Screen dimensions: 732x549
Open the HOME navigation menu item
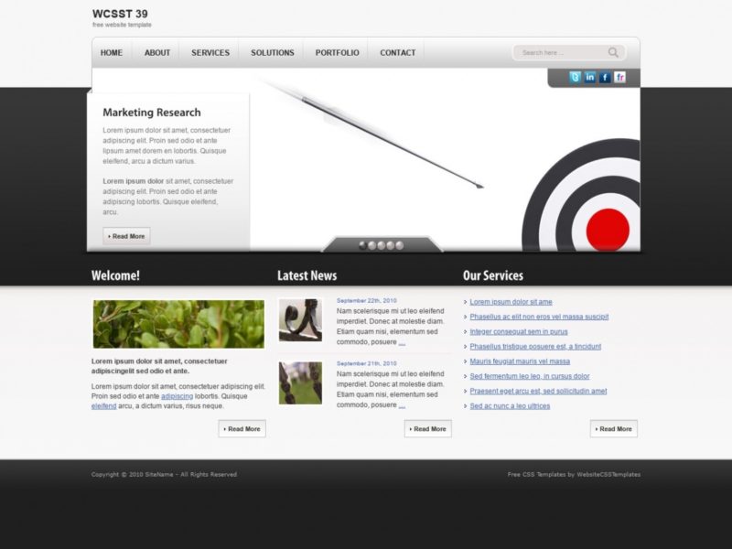pyautogui.click(x=110, y=52)
